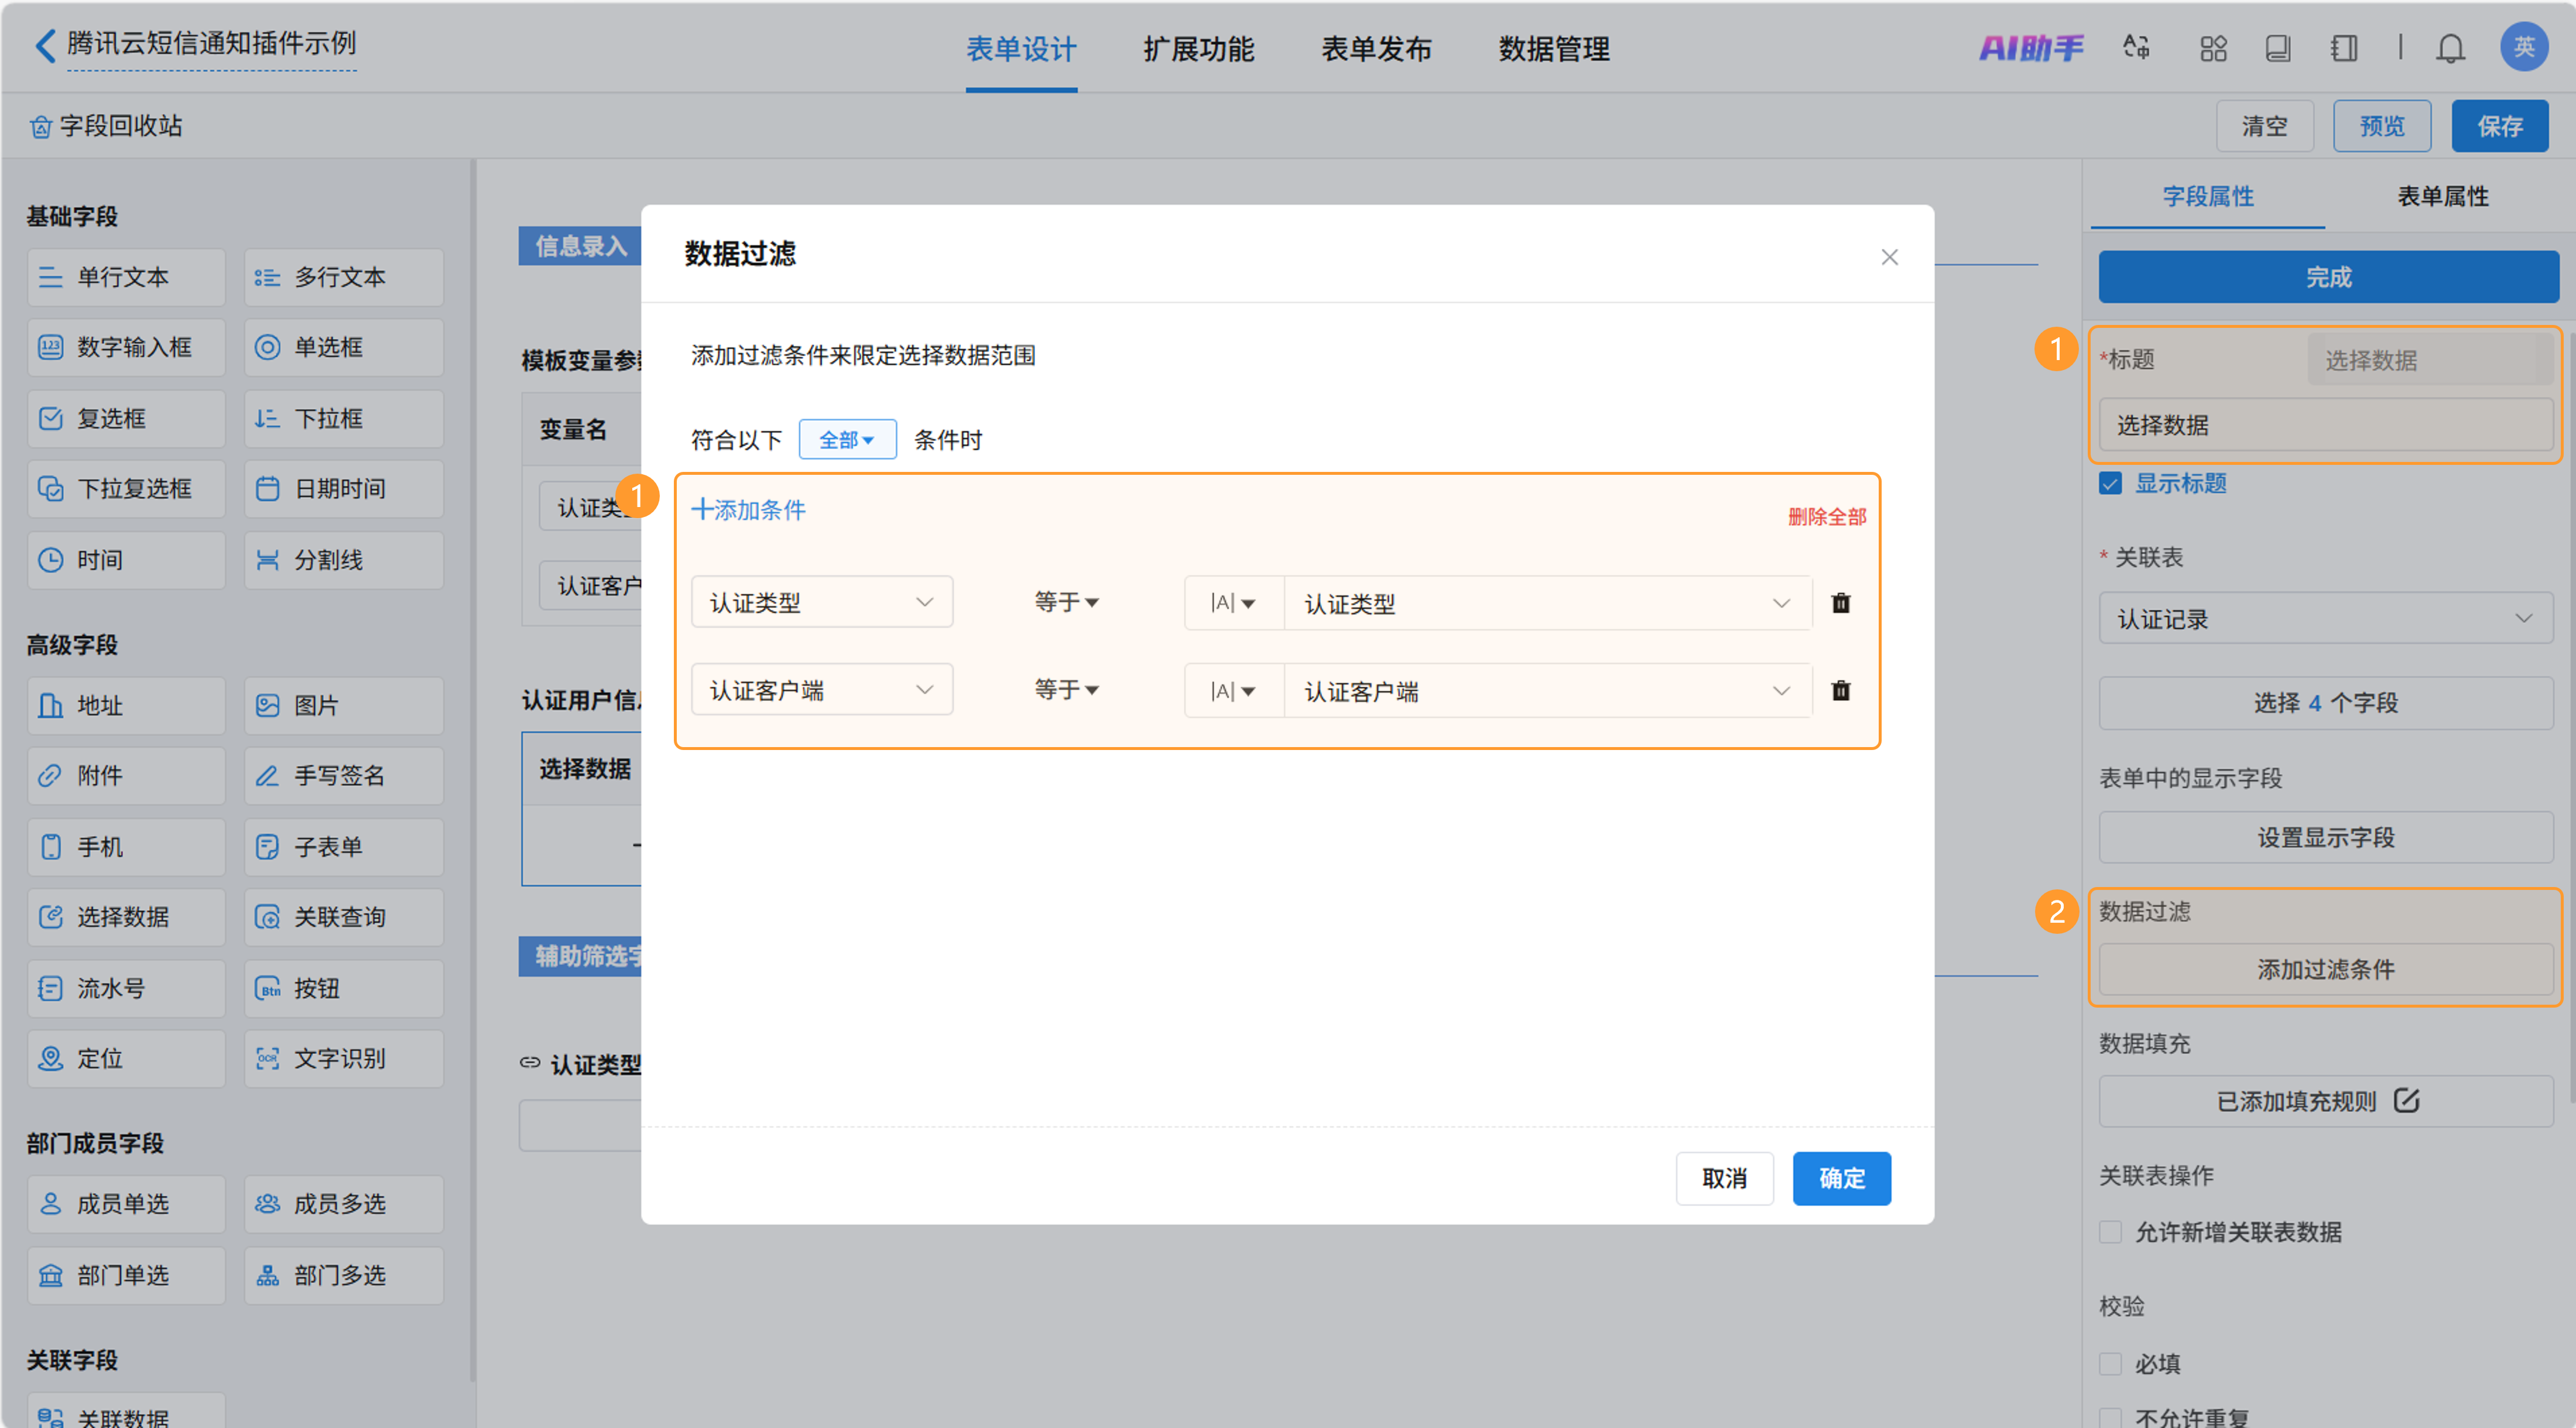Check the 必填 validation checkbox
Image resolution: width=2576 pixels, height=1428 pixels.
[x=2110, y=1363]
